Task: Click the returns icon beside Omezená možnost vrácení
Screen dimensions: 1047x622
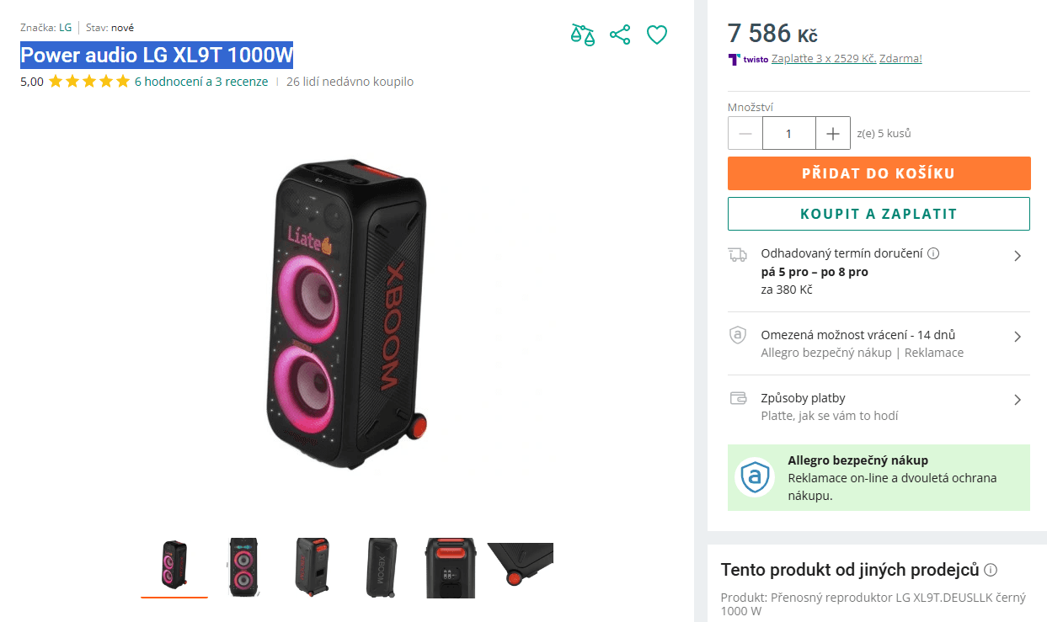Action: click(739, 335)
